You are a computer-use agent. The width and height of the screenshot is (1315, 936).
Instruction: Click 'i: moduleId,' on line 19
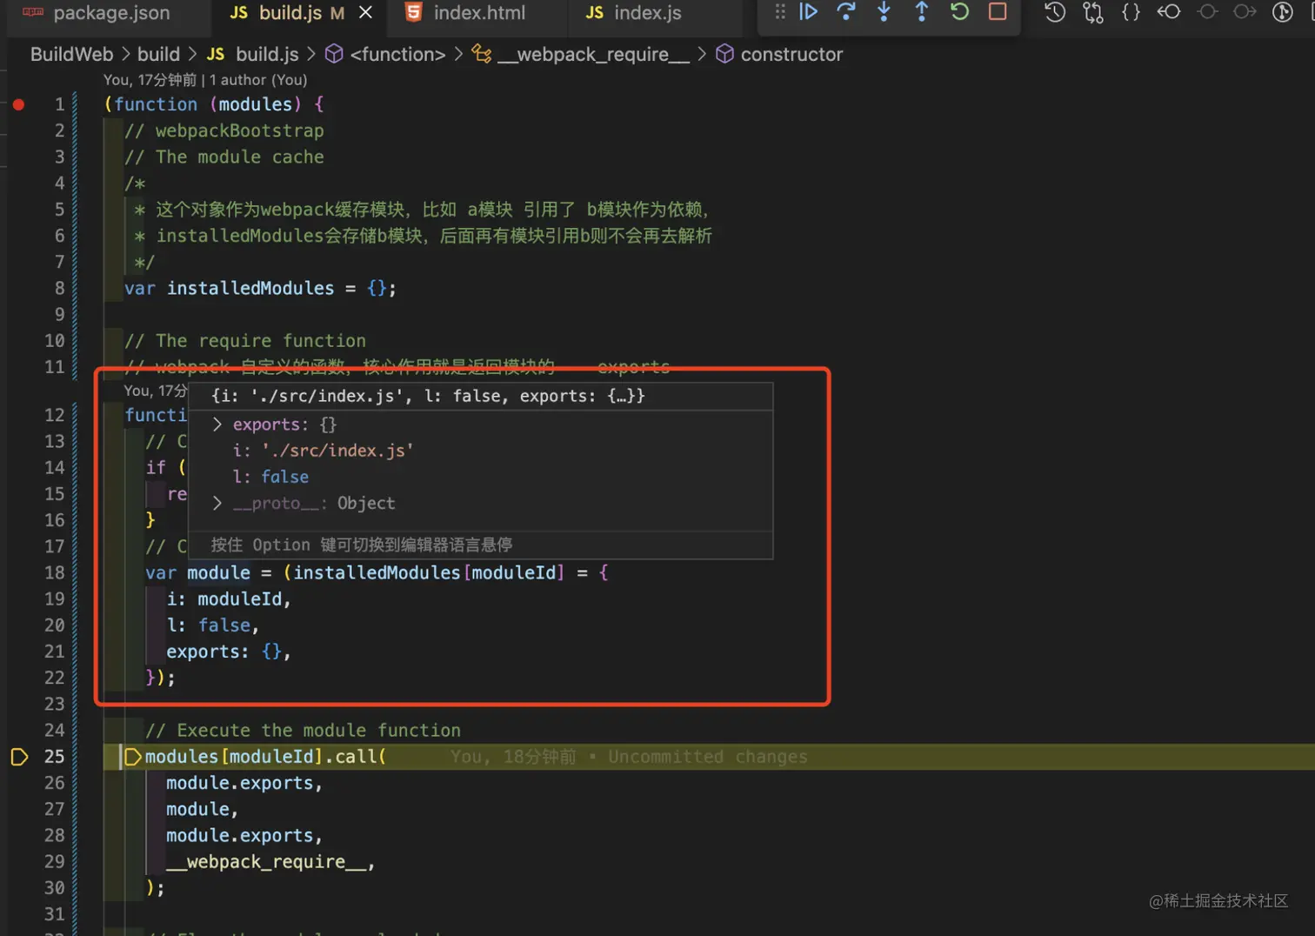pos(229,598)
